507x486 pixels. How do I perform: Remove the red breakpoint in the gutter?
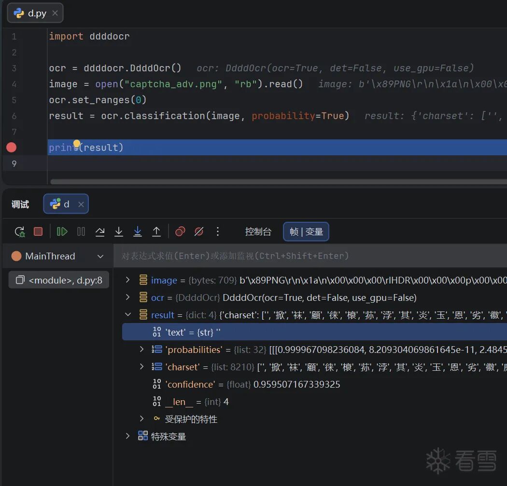click(x=11, y=148)
